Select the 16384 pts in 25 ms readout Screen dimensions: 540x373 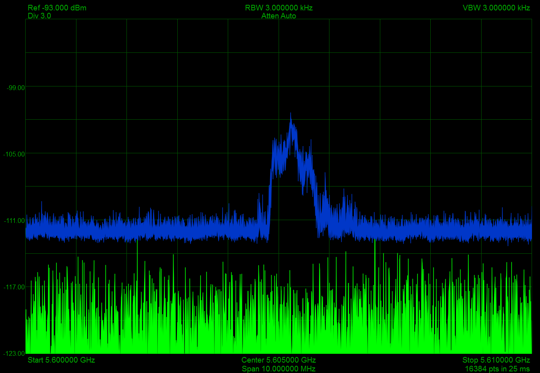point(497,369)
